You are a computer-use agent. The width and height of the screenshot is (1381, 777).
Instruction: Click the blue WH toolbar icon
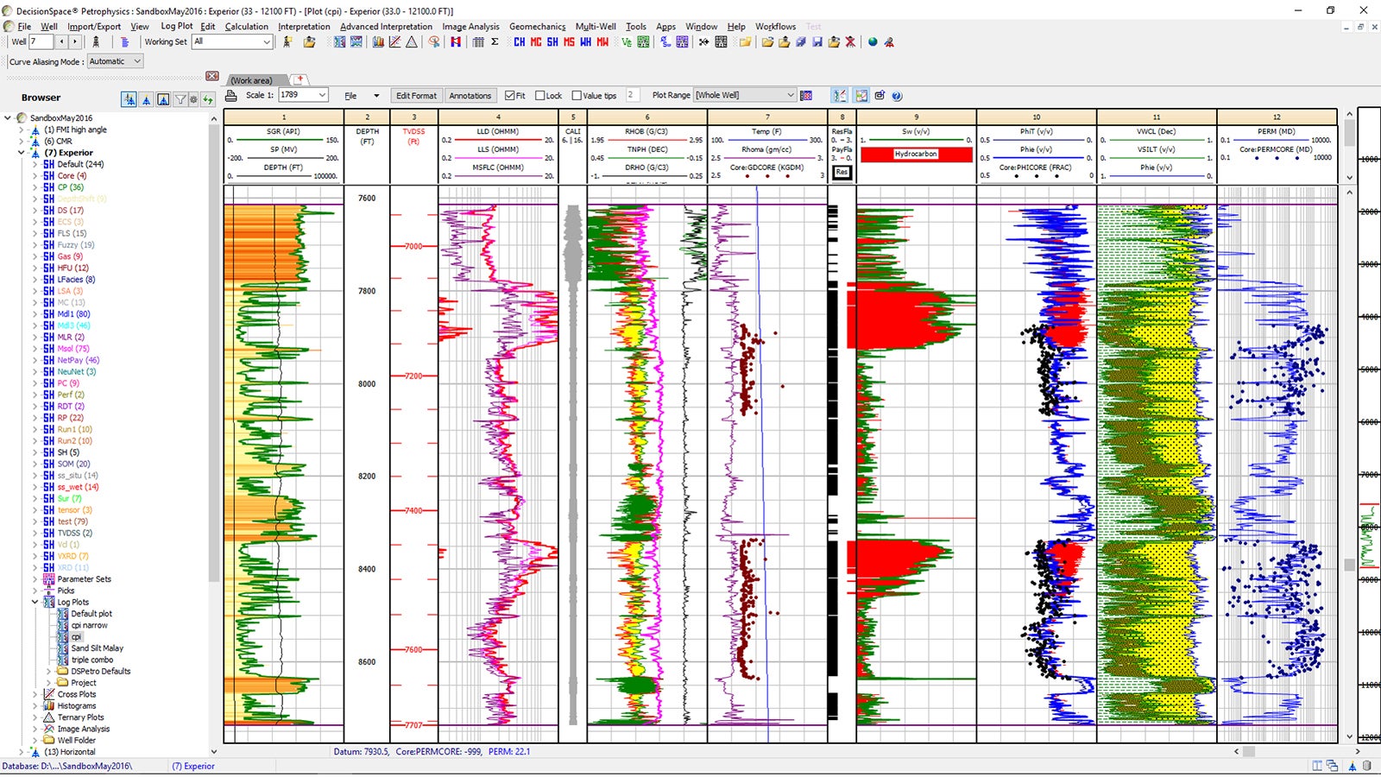point(586,41)
